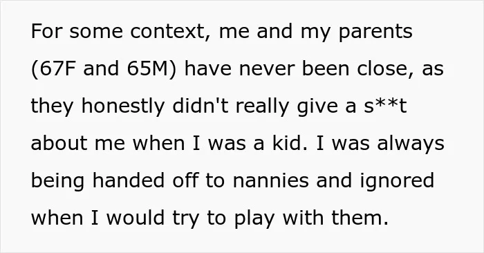Click the word "would" in last line
This screenshot has height=253, width=484.
pyautogui.click(x=136, y=218)
